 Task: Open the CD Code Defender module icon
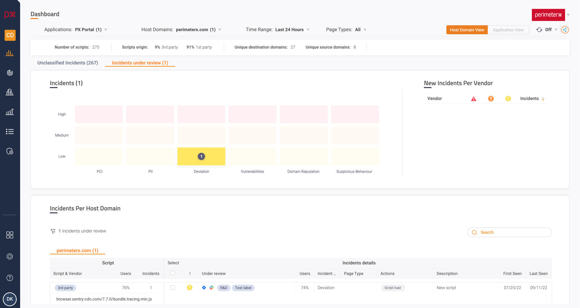point(10,35)
